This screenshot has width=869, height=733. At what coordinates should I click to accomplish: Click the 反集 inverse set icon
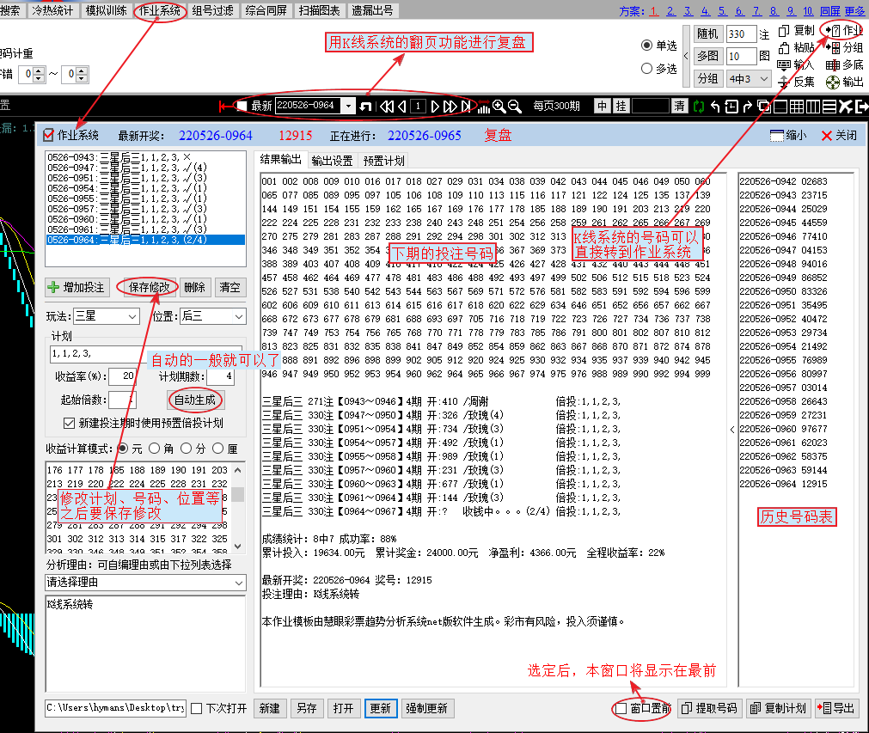784,82
